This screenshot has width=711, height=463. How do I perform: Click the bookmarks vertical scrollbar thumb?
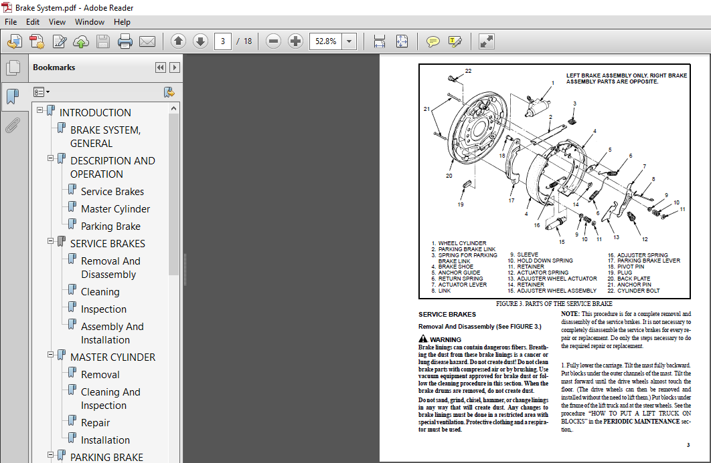pos(173,194)
